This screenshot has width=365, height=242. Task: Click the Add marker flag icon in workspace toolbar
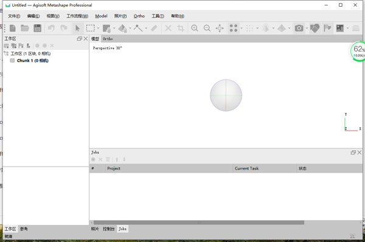pos(21,46)
